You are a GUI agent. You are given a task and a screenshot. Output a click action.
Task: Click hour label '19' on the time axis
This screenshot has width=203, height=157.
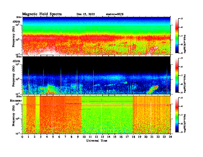point(139,137)
